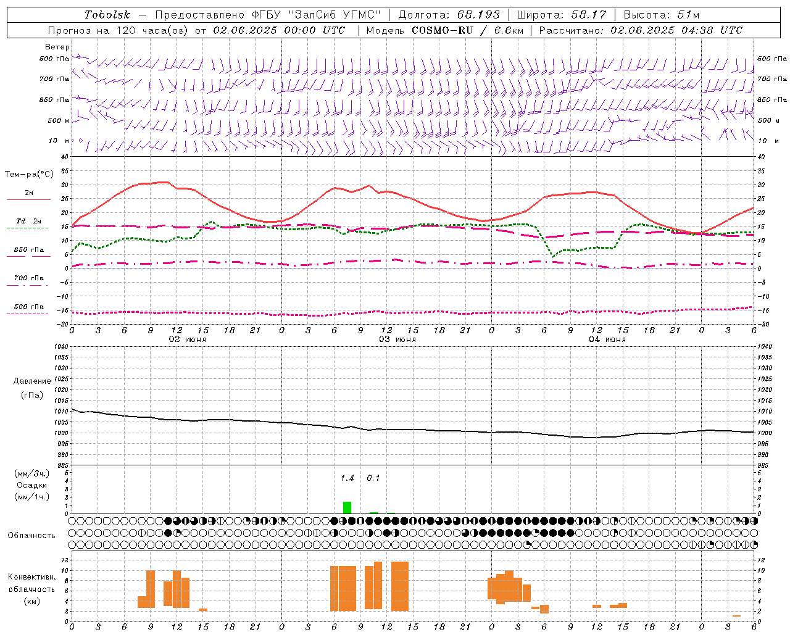Click the 2м legend label
790x632 pixels.
pos(29,193)
